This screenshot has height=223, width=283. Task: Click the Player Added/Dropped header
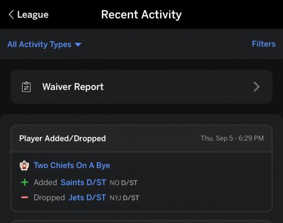62,139
